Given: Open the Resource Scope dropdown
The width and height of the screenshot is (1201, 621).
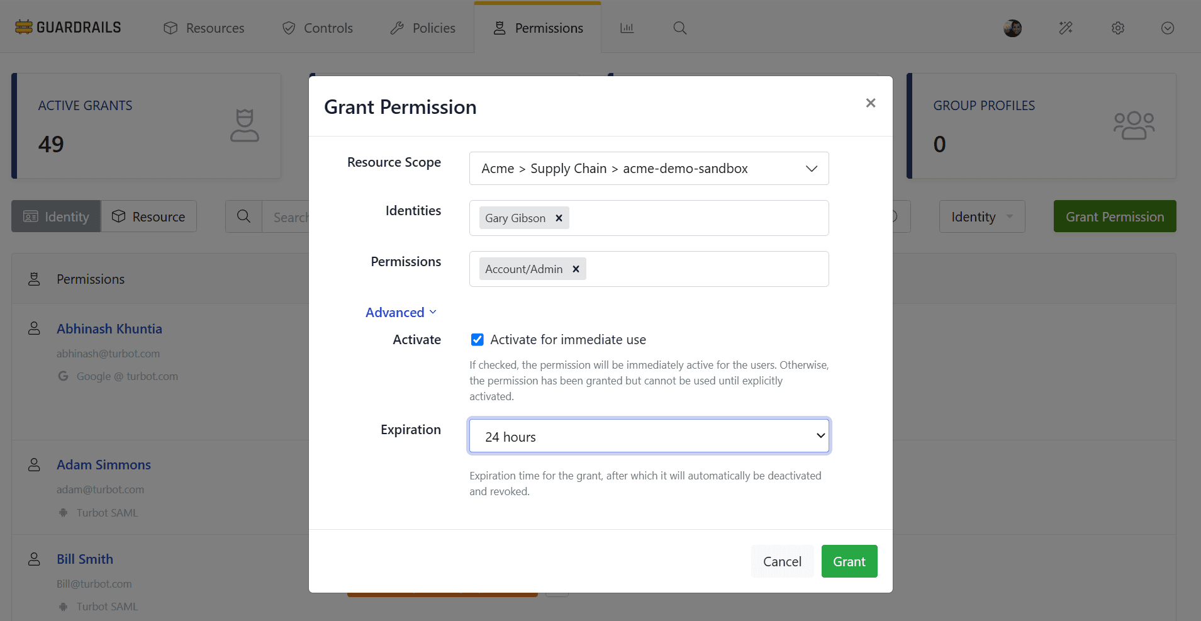Looking at the screenshot, I should pos(649,169).
